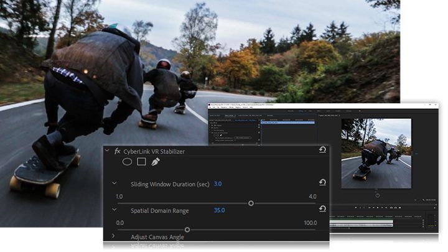This screenshot has width=448, height=252.
Task: Click the 'Sliding Window Duration (sec)' label
Action: point(170,184)
